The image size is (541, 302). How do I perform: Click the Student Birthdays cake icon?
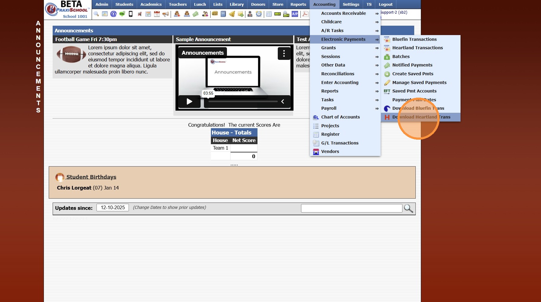click(60, 177)
